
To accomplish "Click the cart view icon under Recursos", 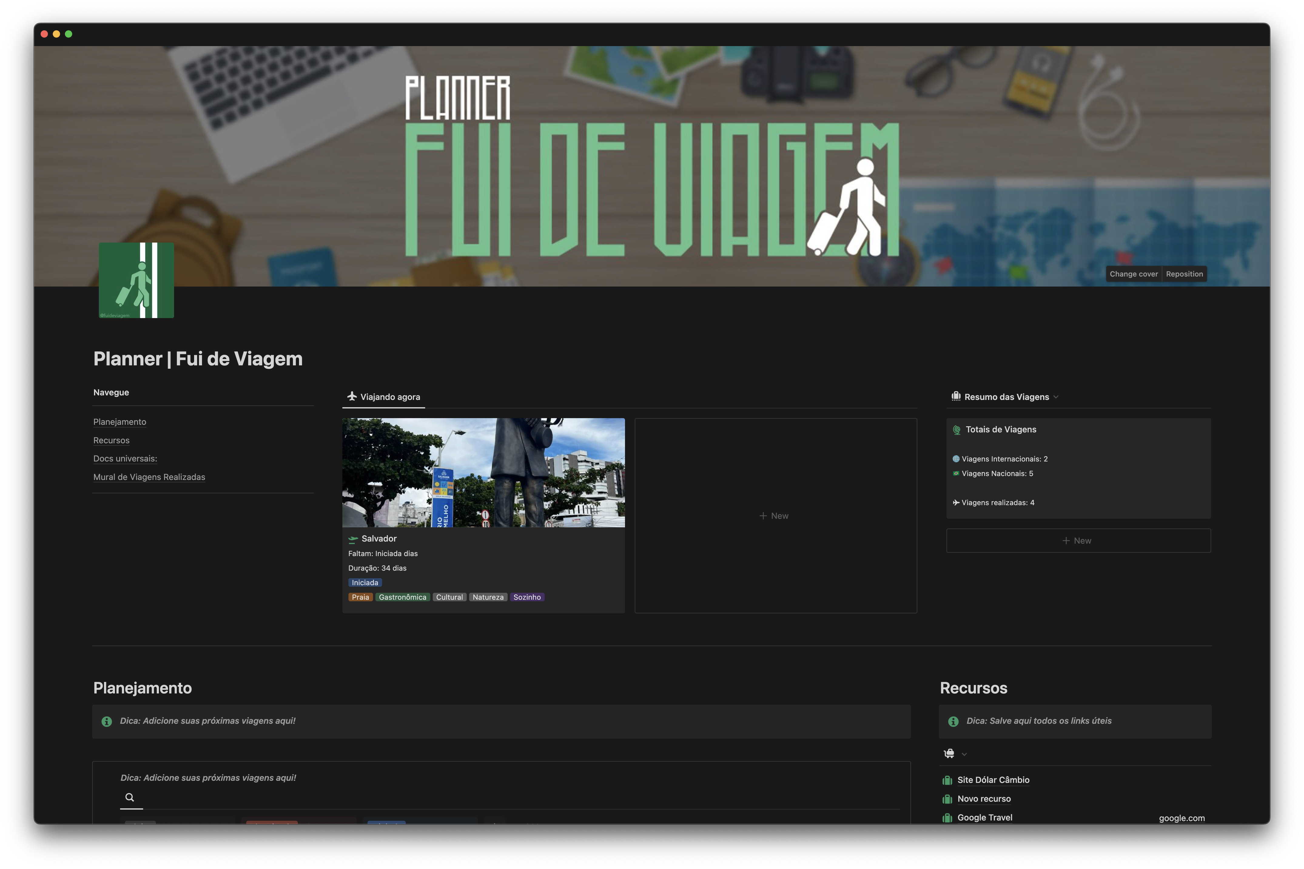I will pyautogui.click(x=949, y=753).
